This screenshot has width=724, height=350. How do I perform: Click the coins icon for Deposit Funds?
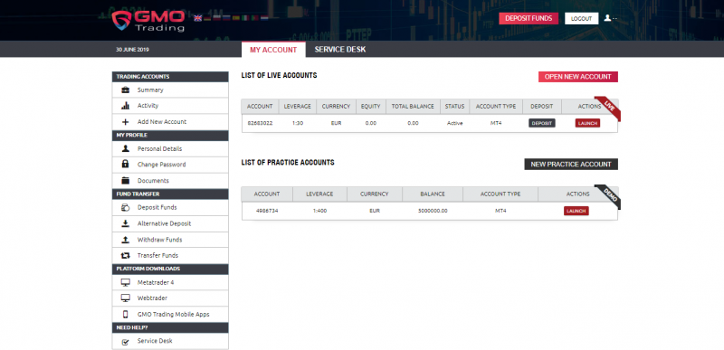[x=125, y=207]
